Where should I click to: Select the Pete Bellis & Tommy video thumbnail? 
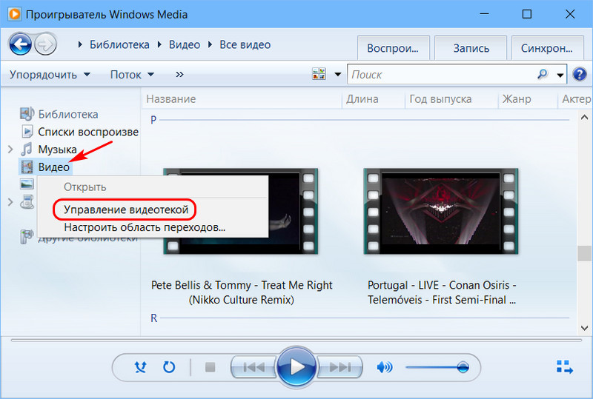[x=240, y=211]
